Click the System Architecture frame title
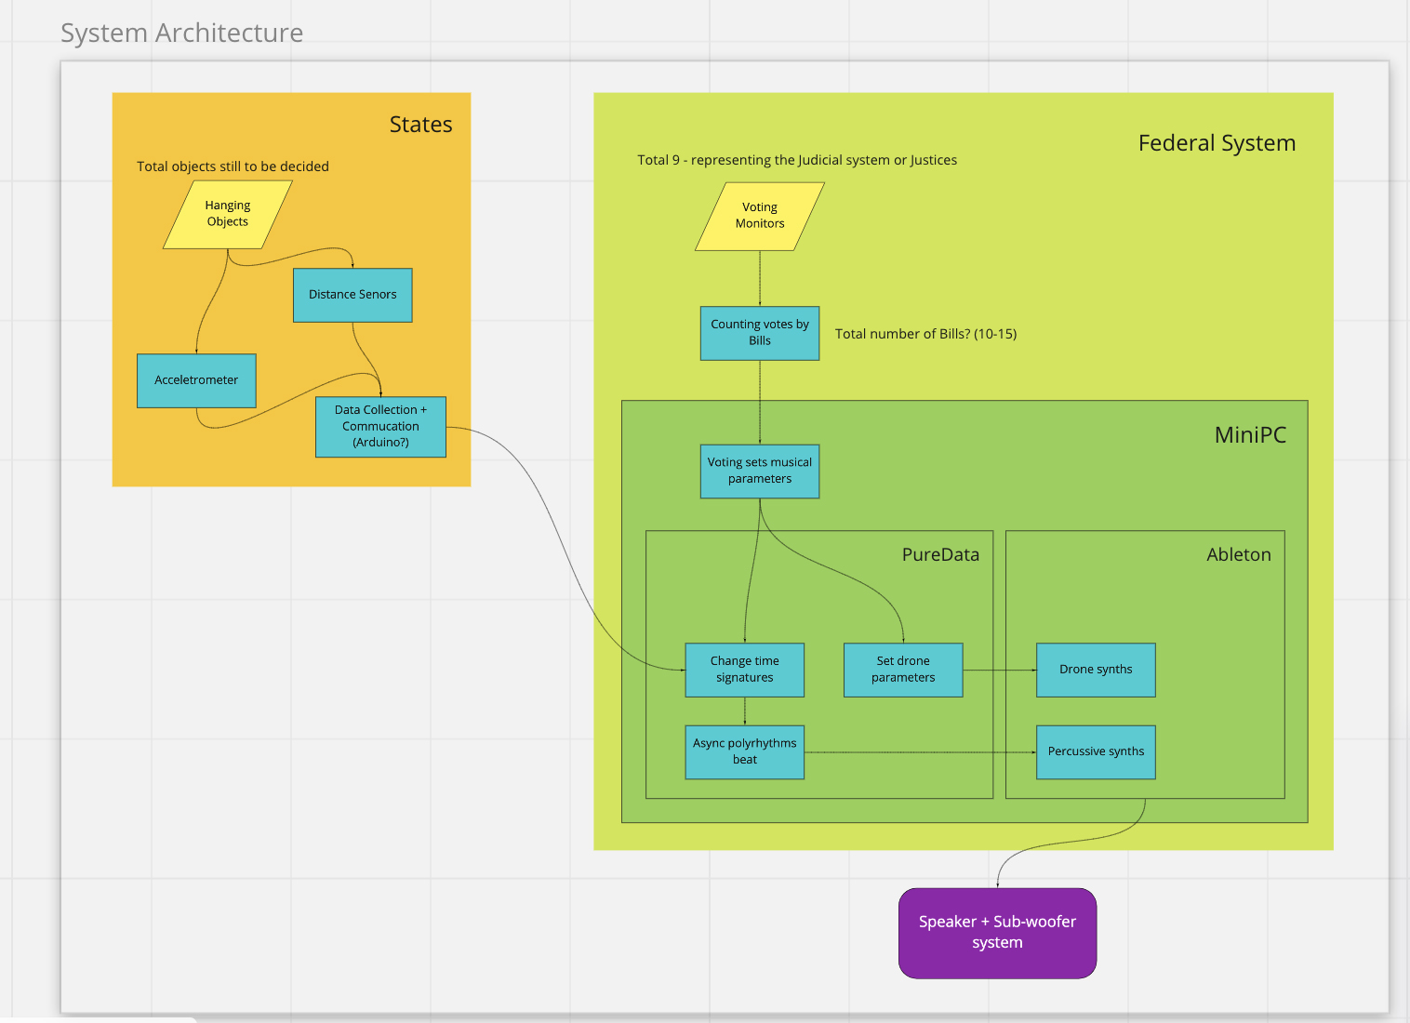1410x1023 pixels. click(x=182, y=33)
